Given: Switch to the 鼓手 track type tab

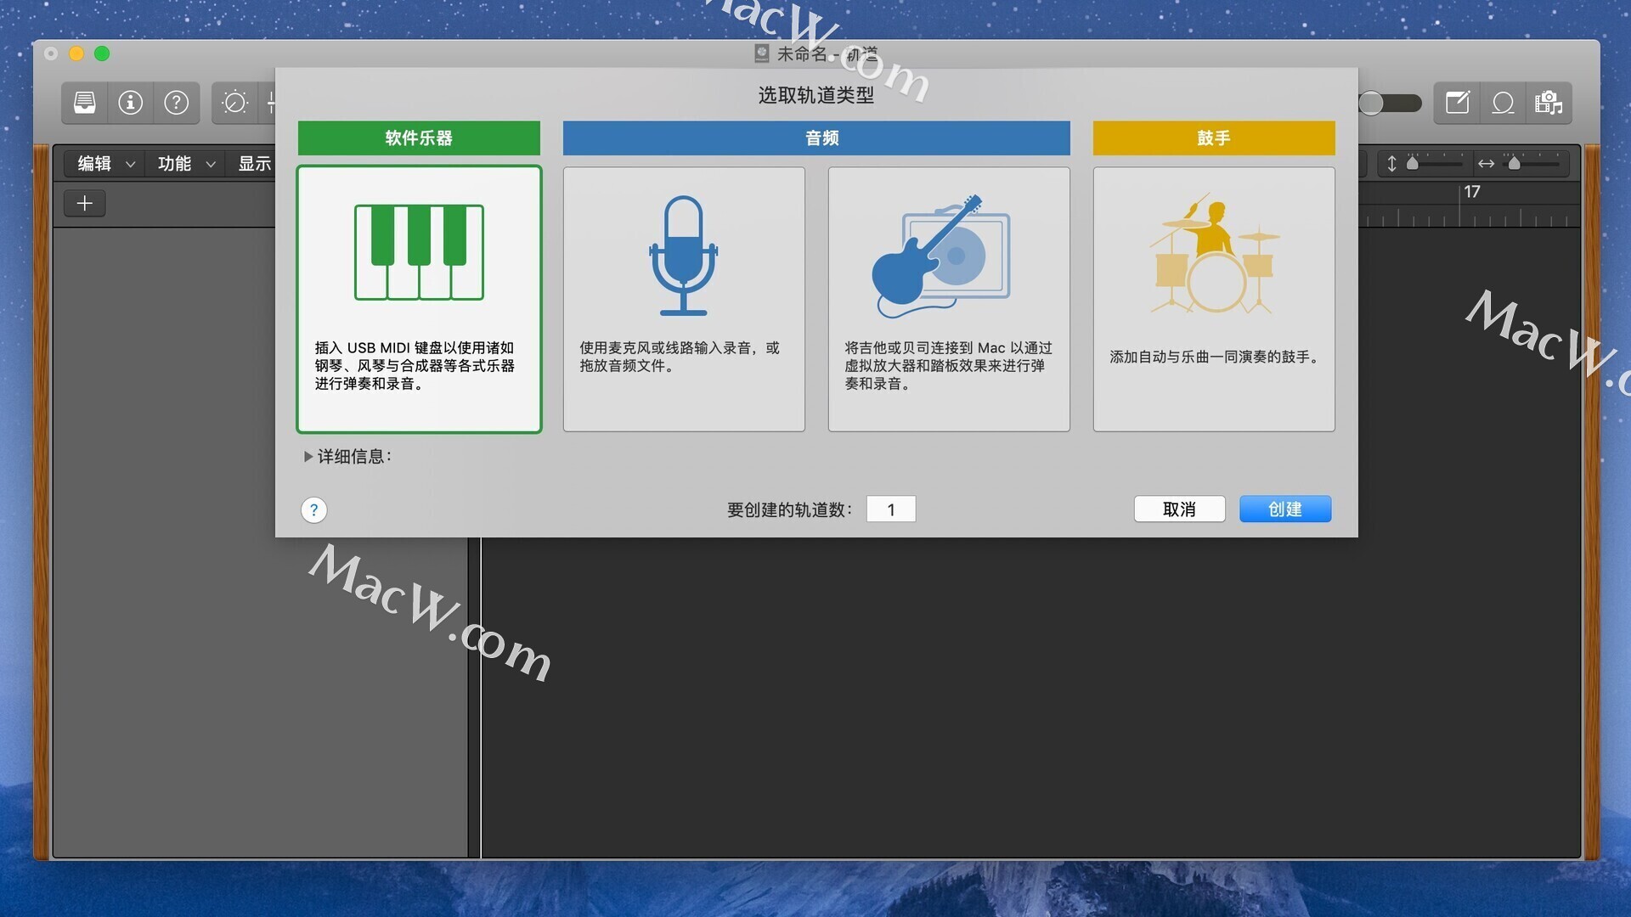Looking at the screenshot, I should click(1213, 138).
